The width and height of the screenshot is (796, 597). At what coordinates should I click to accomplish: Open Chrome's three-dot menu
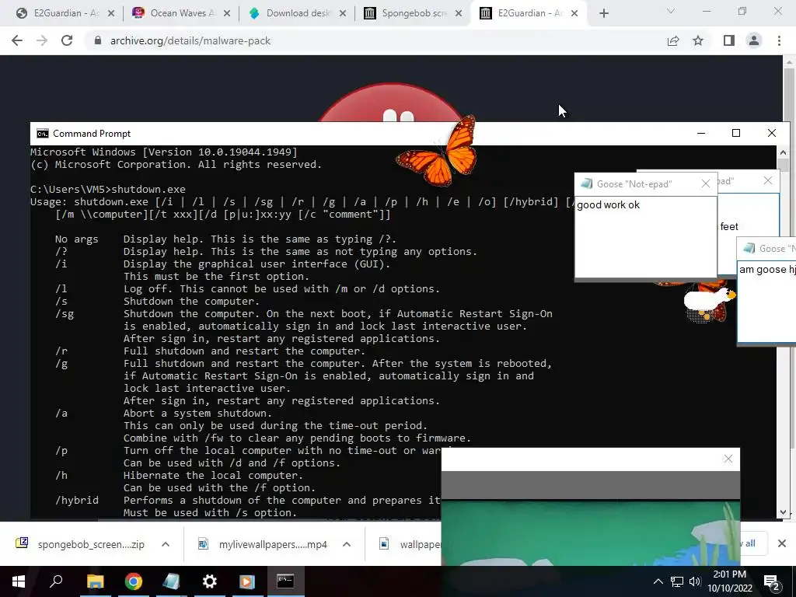[x=779, y=40]
